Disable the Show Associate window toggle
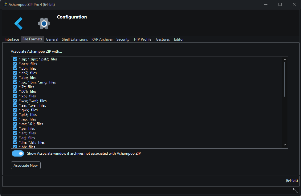This screenshot has width=301, height=196. pos(18,153)
